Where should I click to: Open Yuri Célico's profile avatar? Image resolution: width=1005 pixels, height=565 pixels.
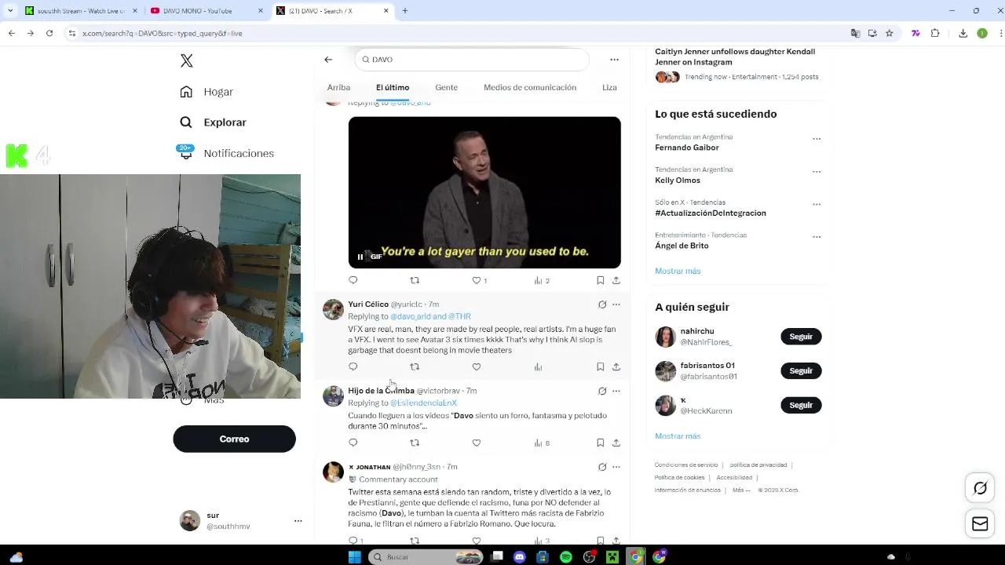point(333,309)
